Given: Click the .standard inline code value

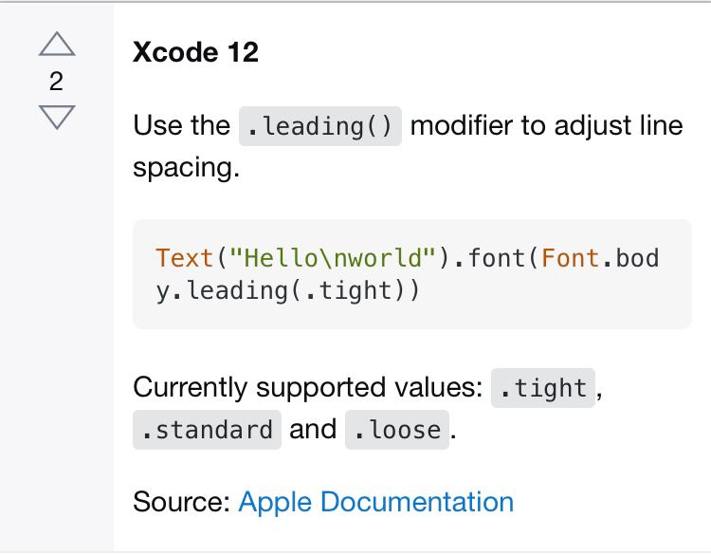Looking at the screenshot, I should click(207, 430).
